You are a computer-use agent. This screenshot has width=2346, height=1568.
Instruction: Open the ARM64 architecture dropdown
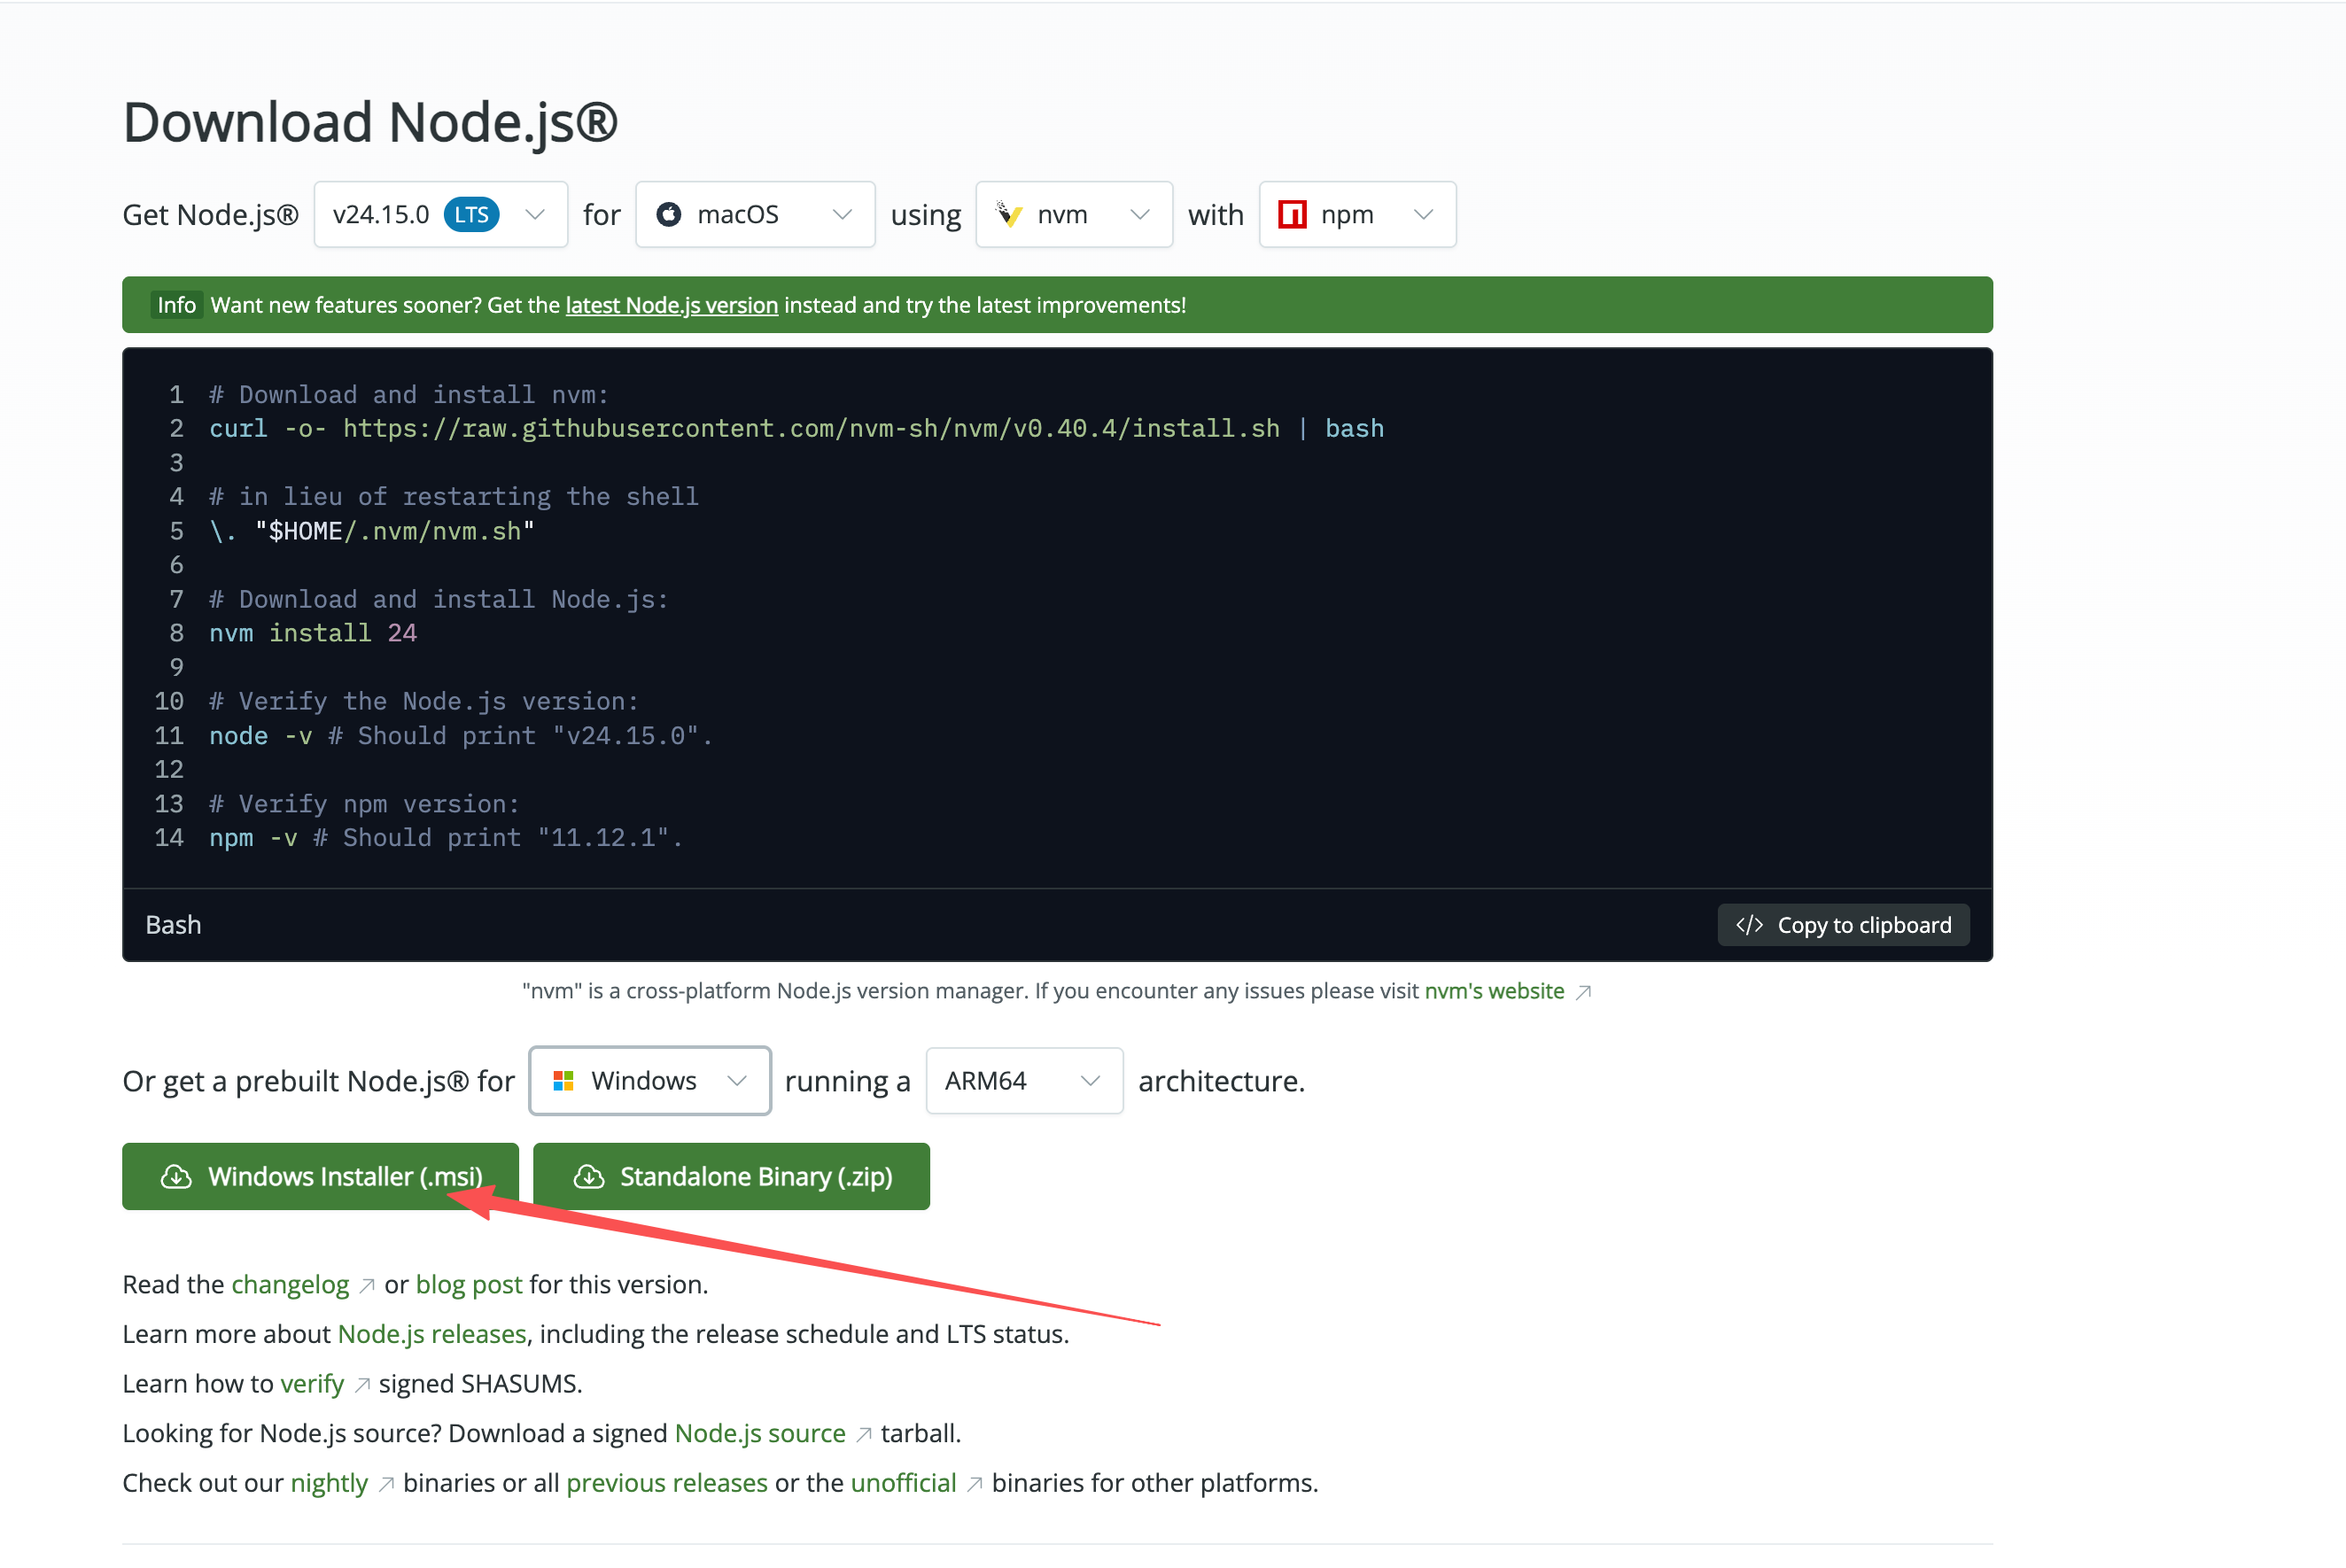click(x=1024, y=1080)
